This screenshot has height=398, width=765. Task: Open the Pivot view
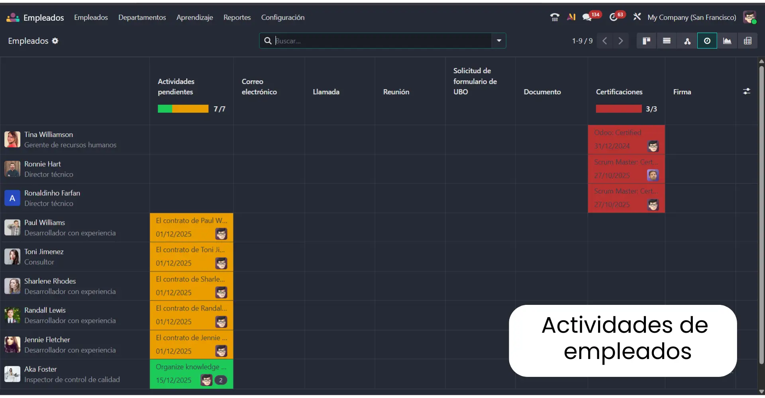pyautogui.click(x=748, y=41)
